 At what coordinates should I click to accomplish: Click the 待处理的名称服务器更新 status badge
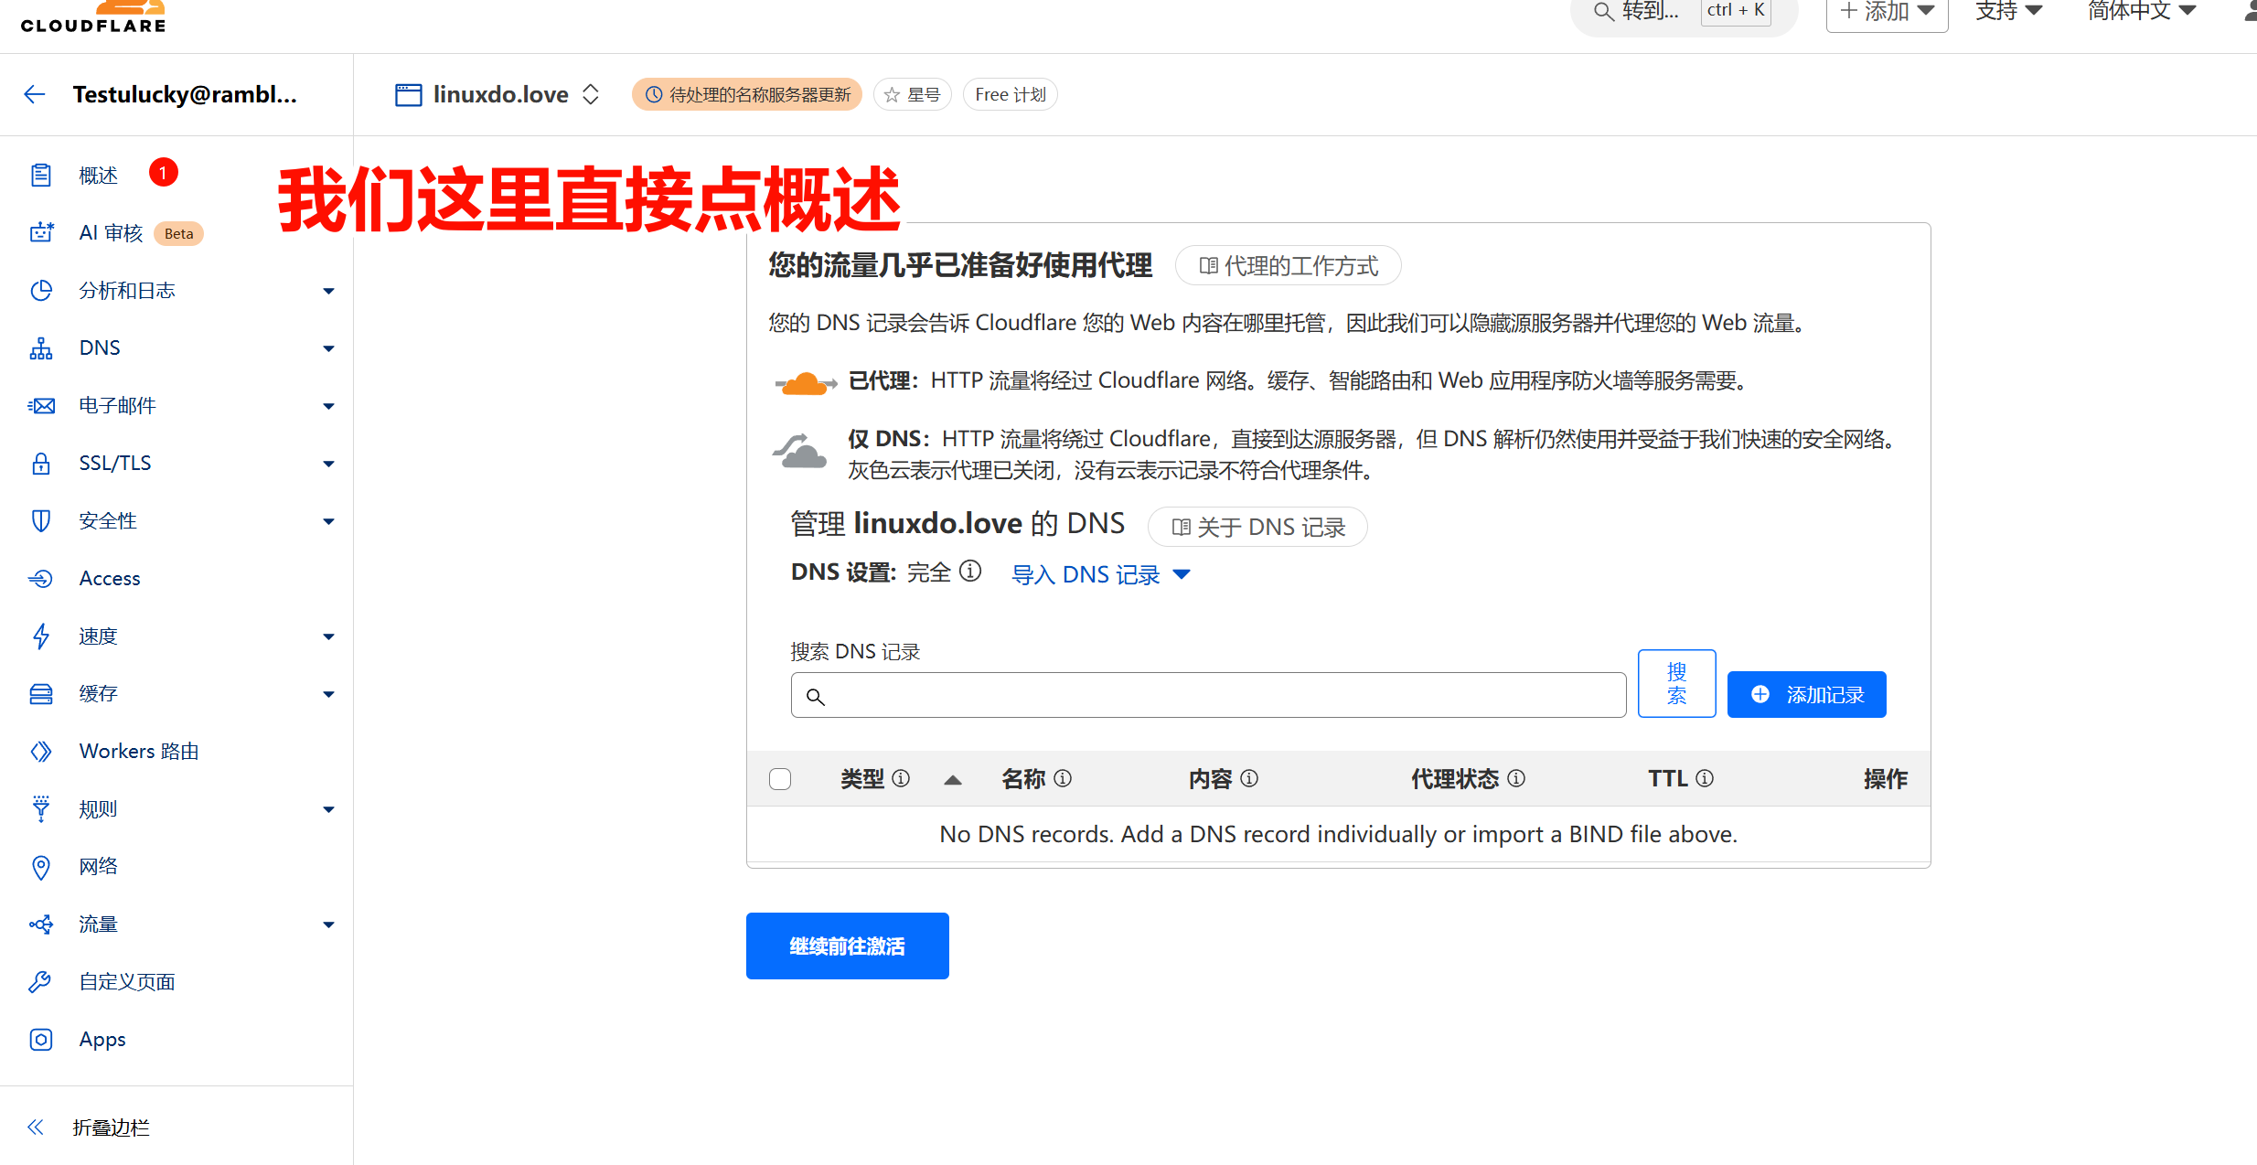(747, 94)
